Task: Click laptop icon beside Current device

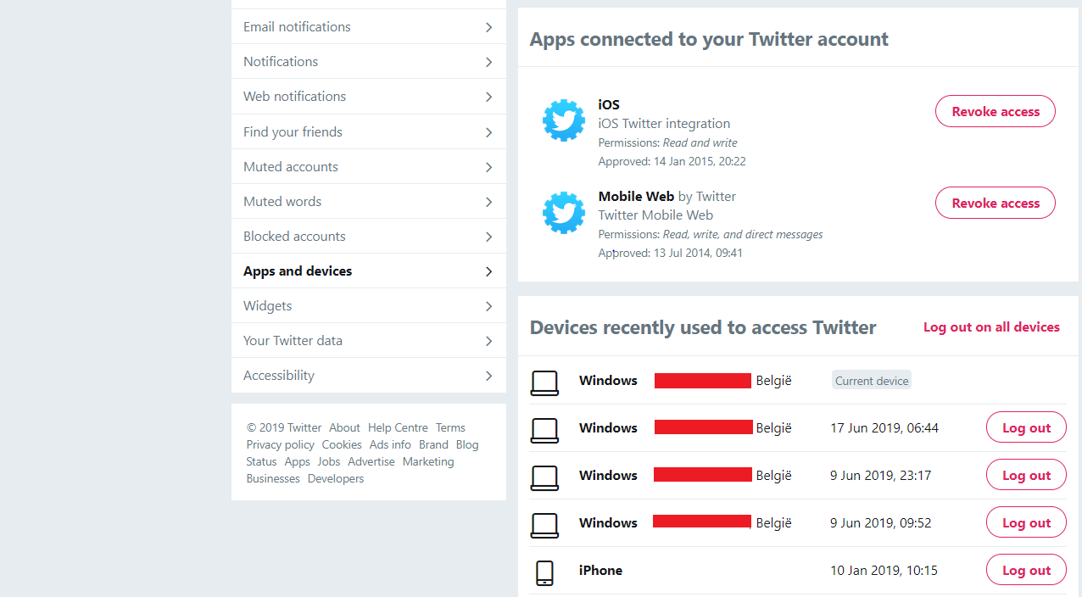Action: click(x=544, y=383)
